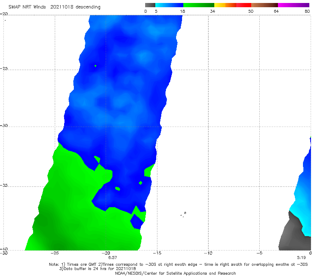This screenshot has width=314, height=276.
Task: Click the latitude axis label "-25"
Action: point(4,68)
